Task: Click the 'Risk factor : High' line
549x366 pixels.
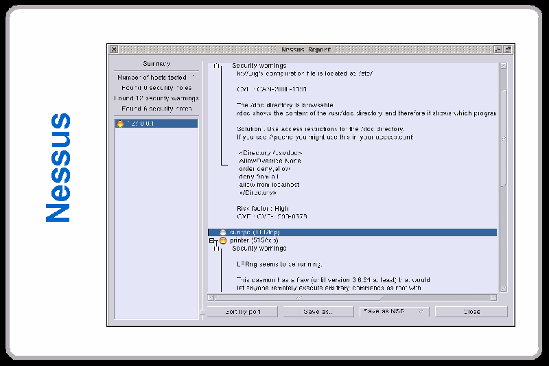Action: pos(263,209)
